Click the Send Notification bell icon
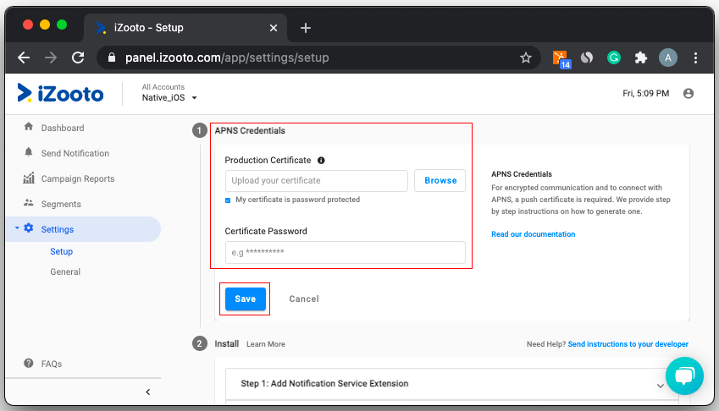This screenshot has width=719, height=411. click(x=29, y=152)
